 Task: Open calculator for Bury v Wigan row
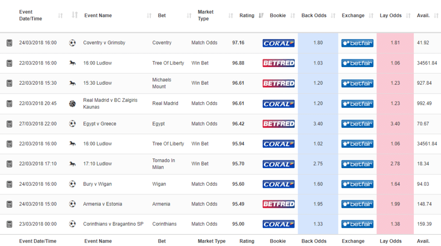point(9,184)
